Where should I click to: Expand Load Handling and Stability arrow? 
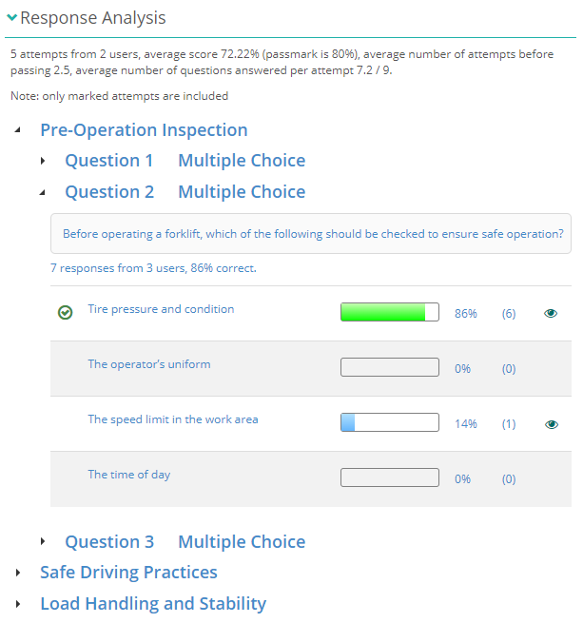[x=18, y=604]
